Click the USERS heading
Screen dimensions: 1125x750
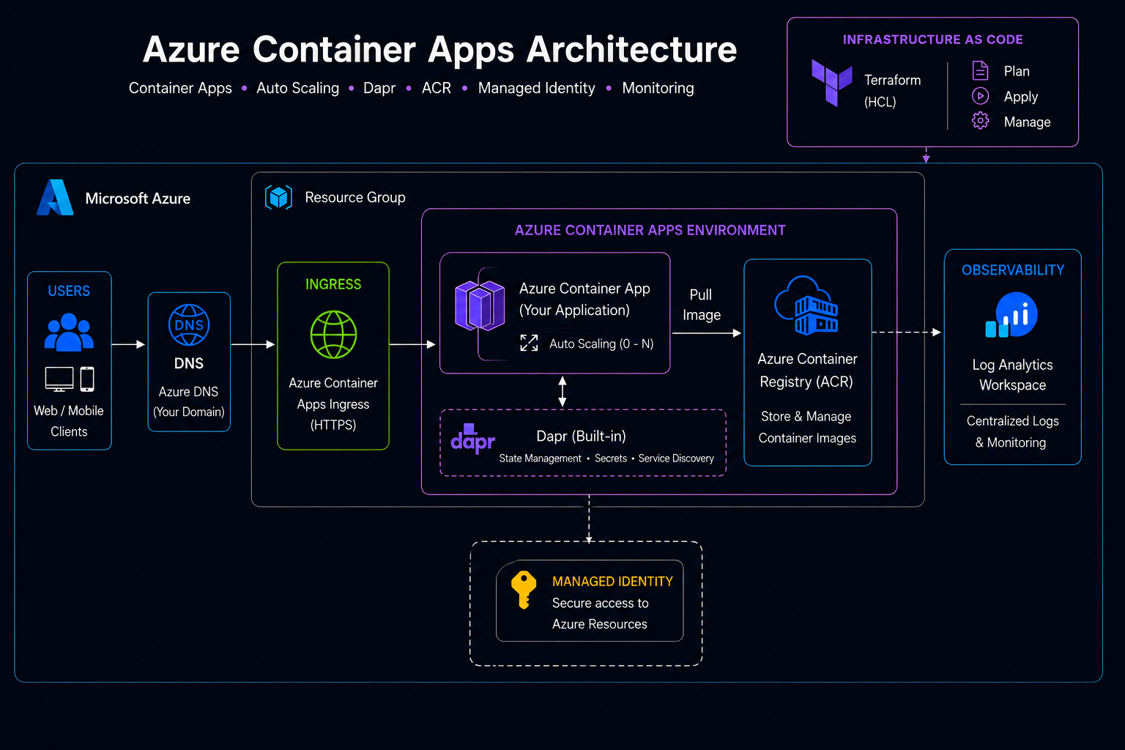click(x=69, y=291)
